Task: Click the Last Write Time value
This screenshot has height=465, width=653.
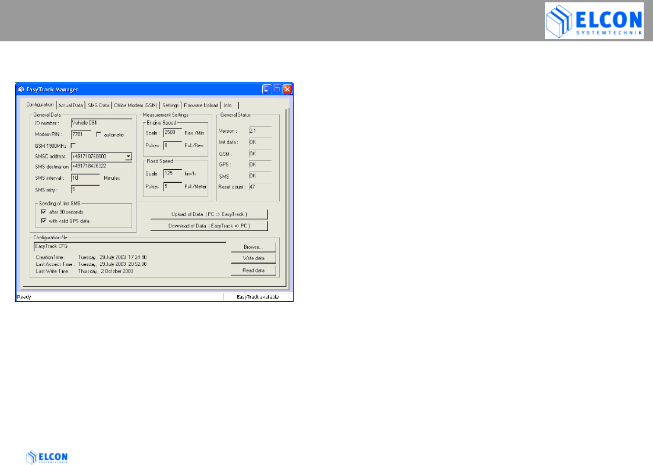Action: [106, 271]
